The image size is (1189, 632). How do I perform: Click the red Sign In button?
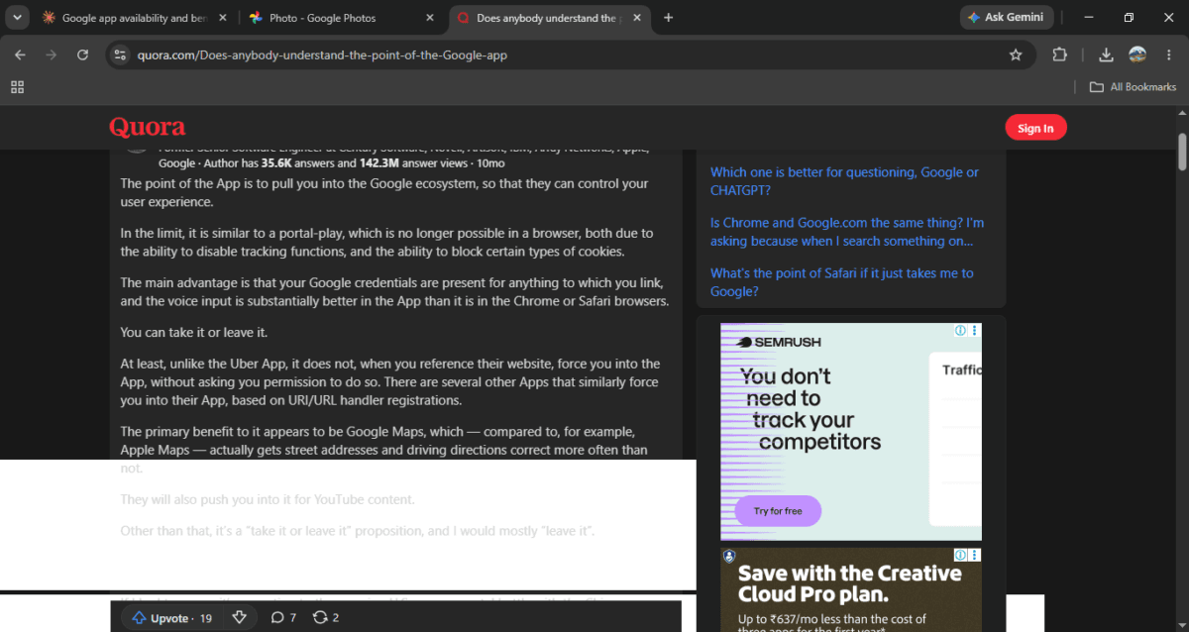point(1035,128)
